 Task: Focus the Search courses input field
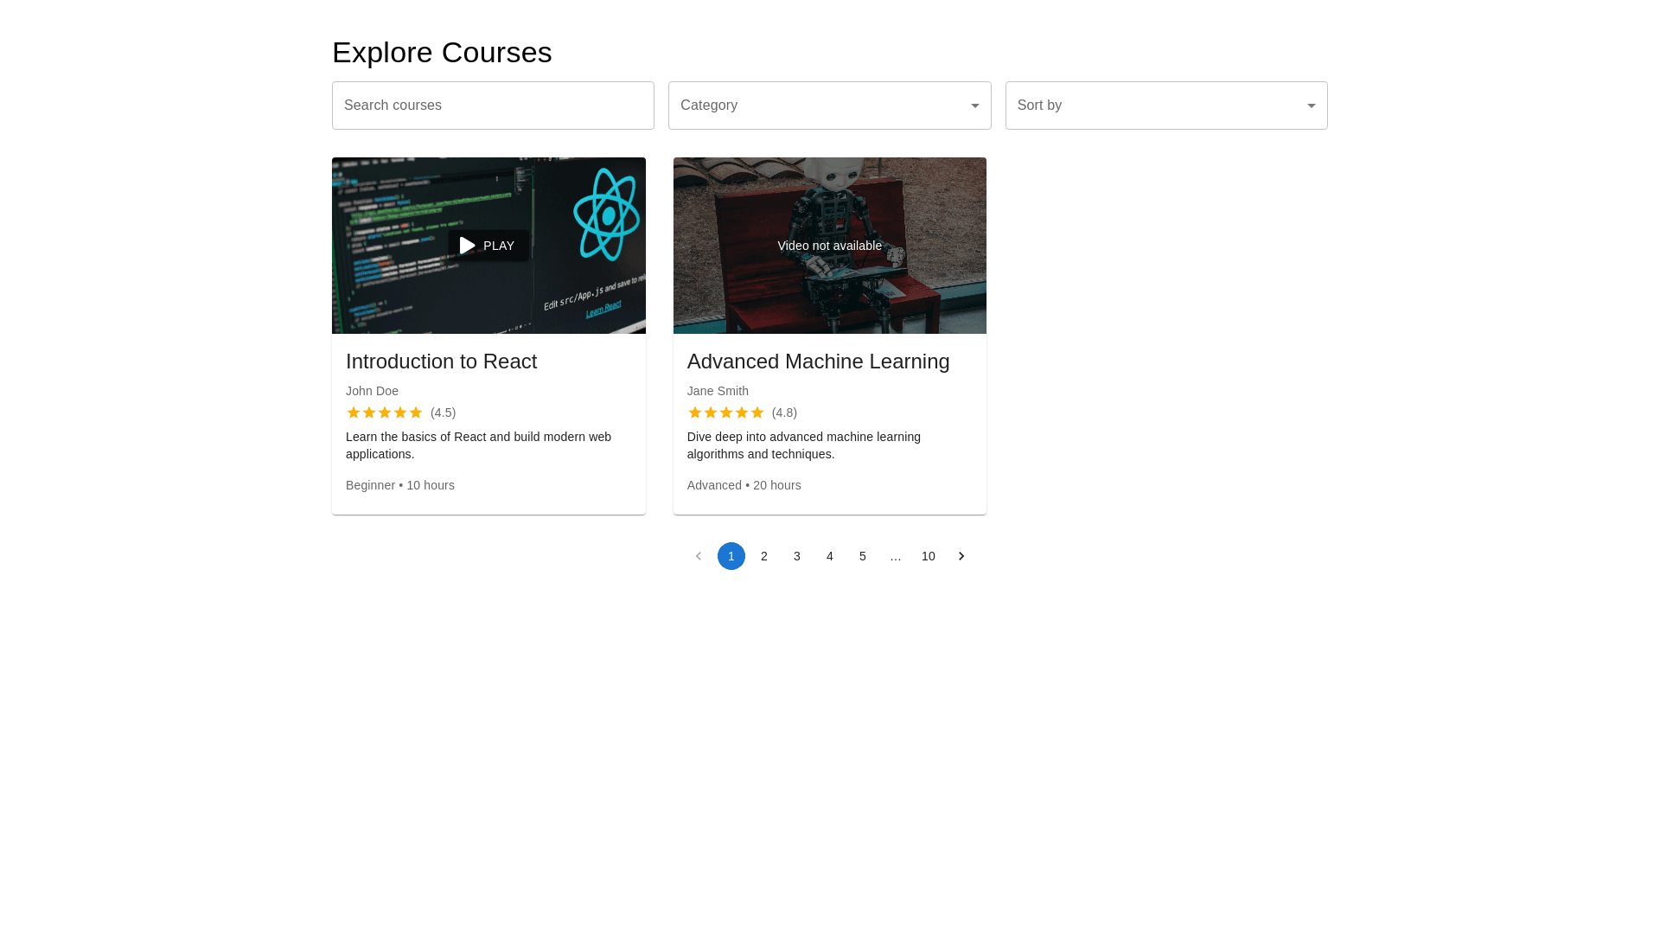(493, 106)
